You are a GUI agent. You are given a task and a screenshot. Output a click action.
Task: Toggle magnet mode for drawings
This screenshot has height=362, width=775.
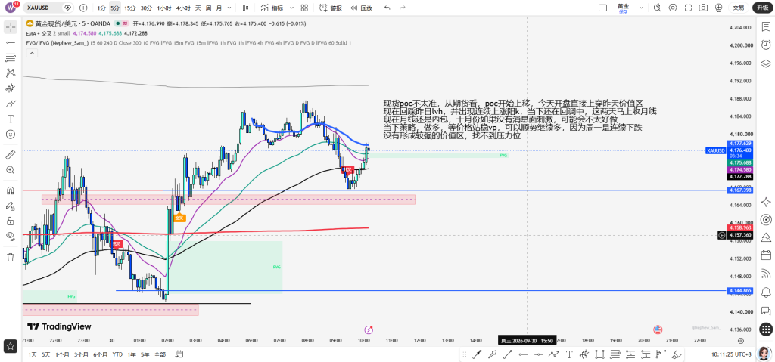(x=11, y=190)
